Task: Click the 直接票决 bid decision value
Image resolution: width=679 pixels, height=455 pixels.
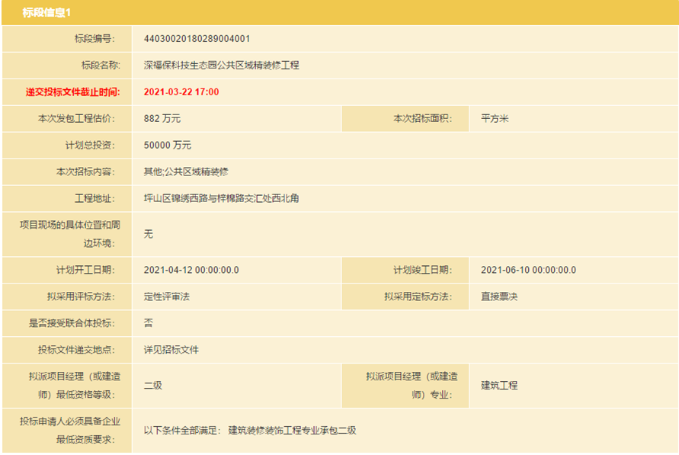Action: coord(499,296)
